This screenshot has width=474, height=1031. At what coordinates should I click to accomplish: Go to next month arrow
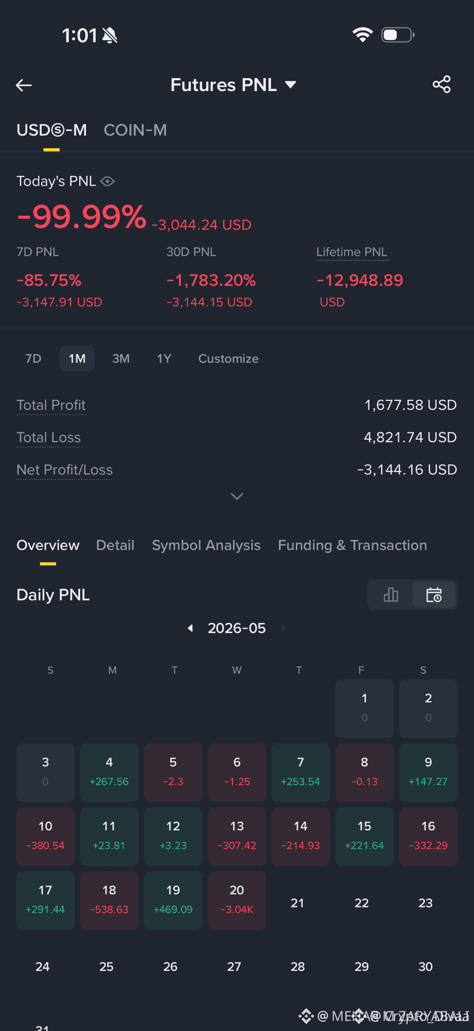(x=283, y=628)
